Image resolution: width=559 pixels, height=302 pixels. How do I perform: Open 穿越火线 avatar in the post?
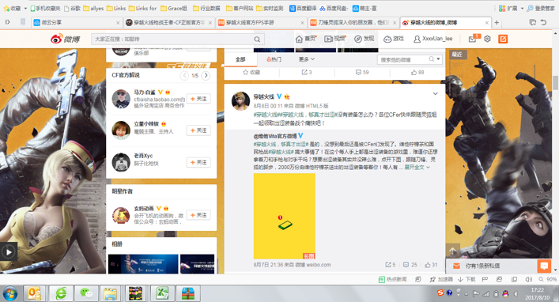pyautogui.click(x=240, y=100)
